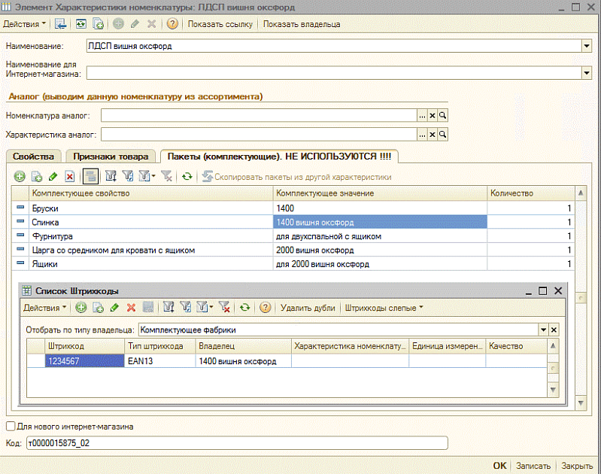Switch to the Признаки товара tab

111,156
